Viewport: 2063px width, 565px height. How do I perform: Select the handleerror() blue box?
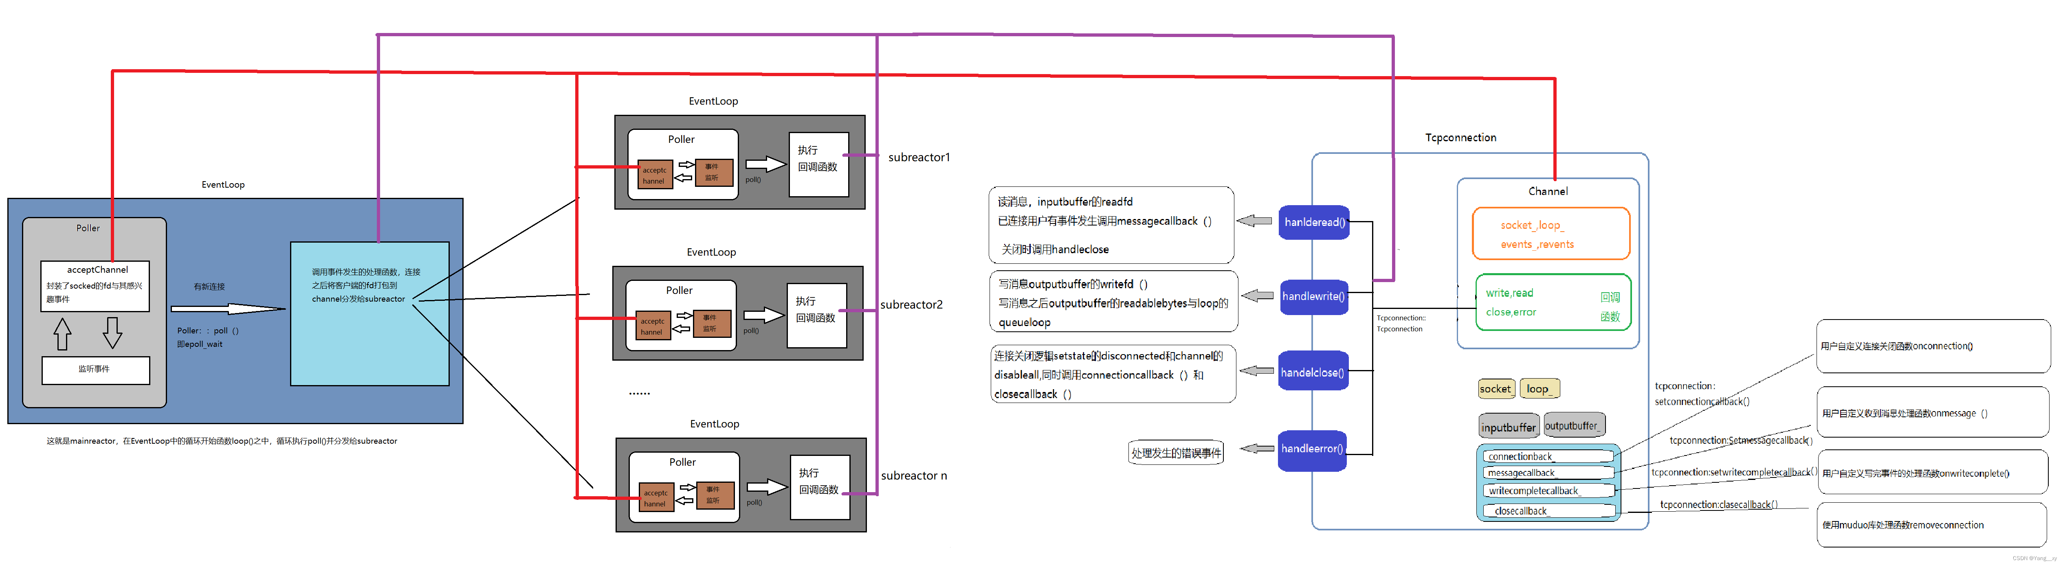(x=1312, y=449)
